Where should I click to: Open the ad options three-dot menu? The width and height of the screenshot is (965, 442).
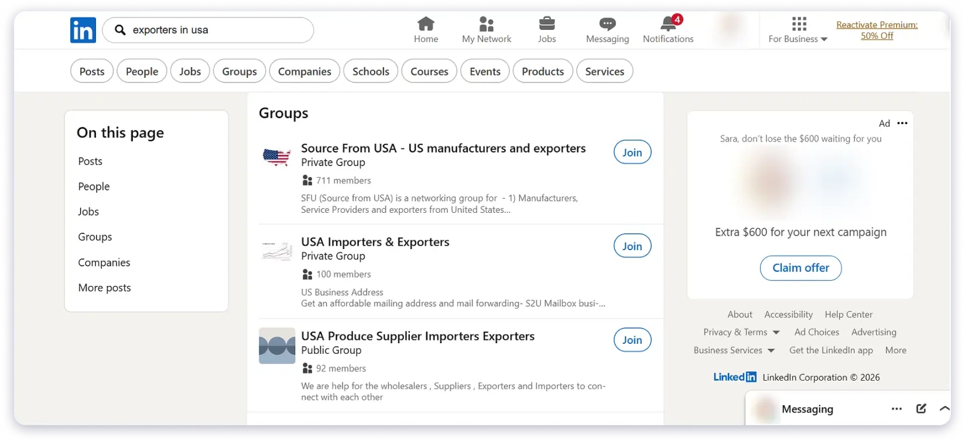click(x=902, y=123)
